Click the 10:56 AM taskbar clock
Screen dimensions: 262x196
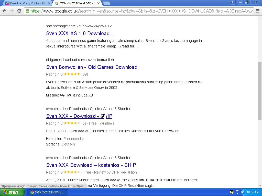(253, 192)
